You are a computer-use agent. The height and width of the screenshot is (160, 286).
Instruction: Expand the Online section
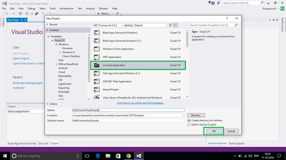pos(47,104)
